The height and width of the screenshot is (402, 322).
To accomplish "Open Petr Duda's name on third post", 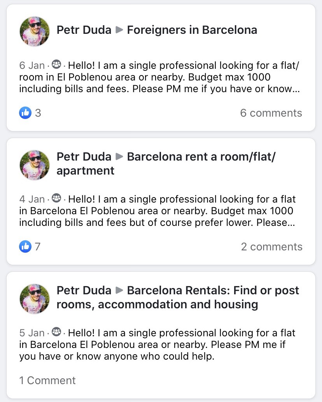I will (84, 290).
